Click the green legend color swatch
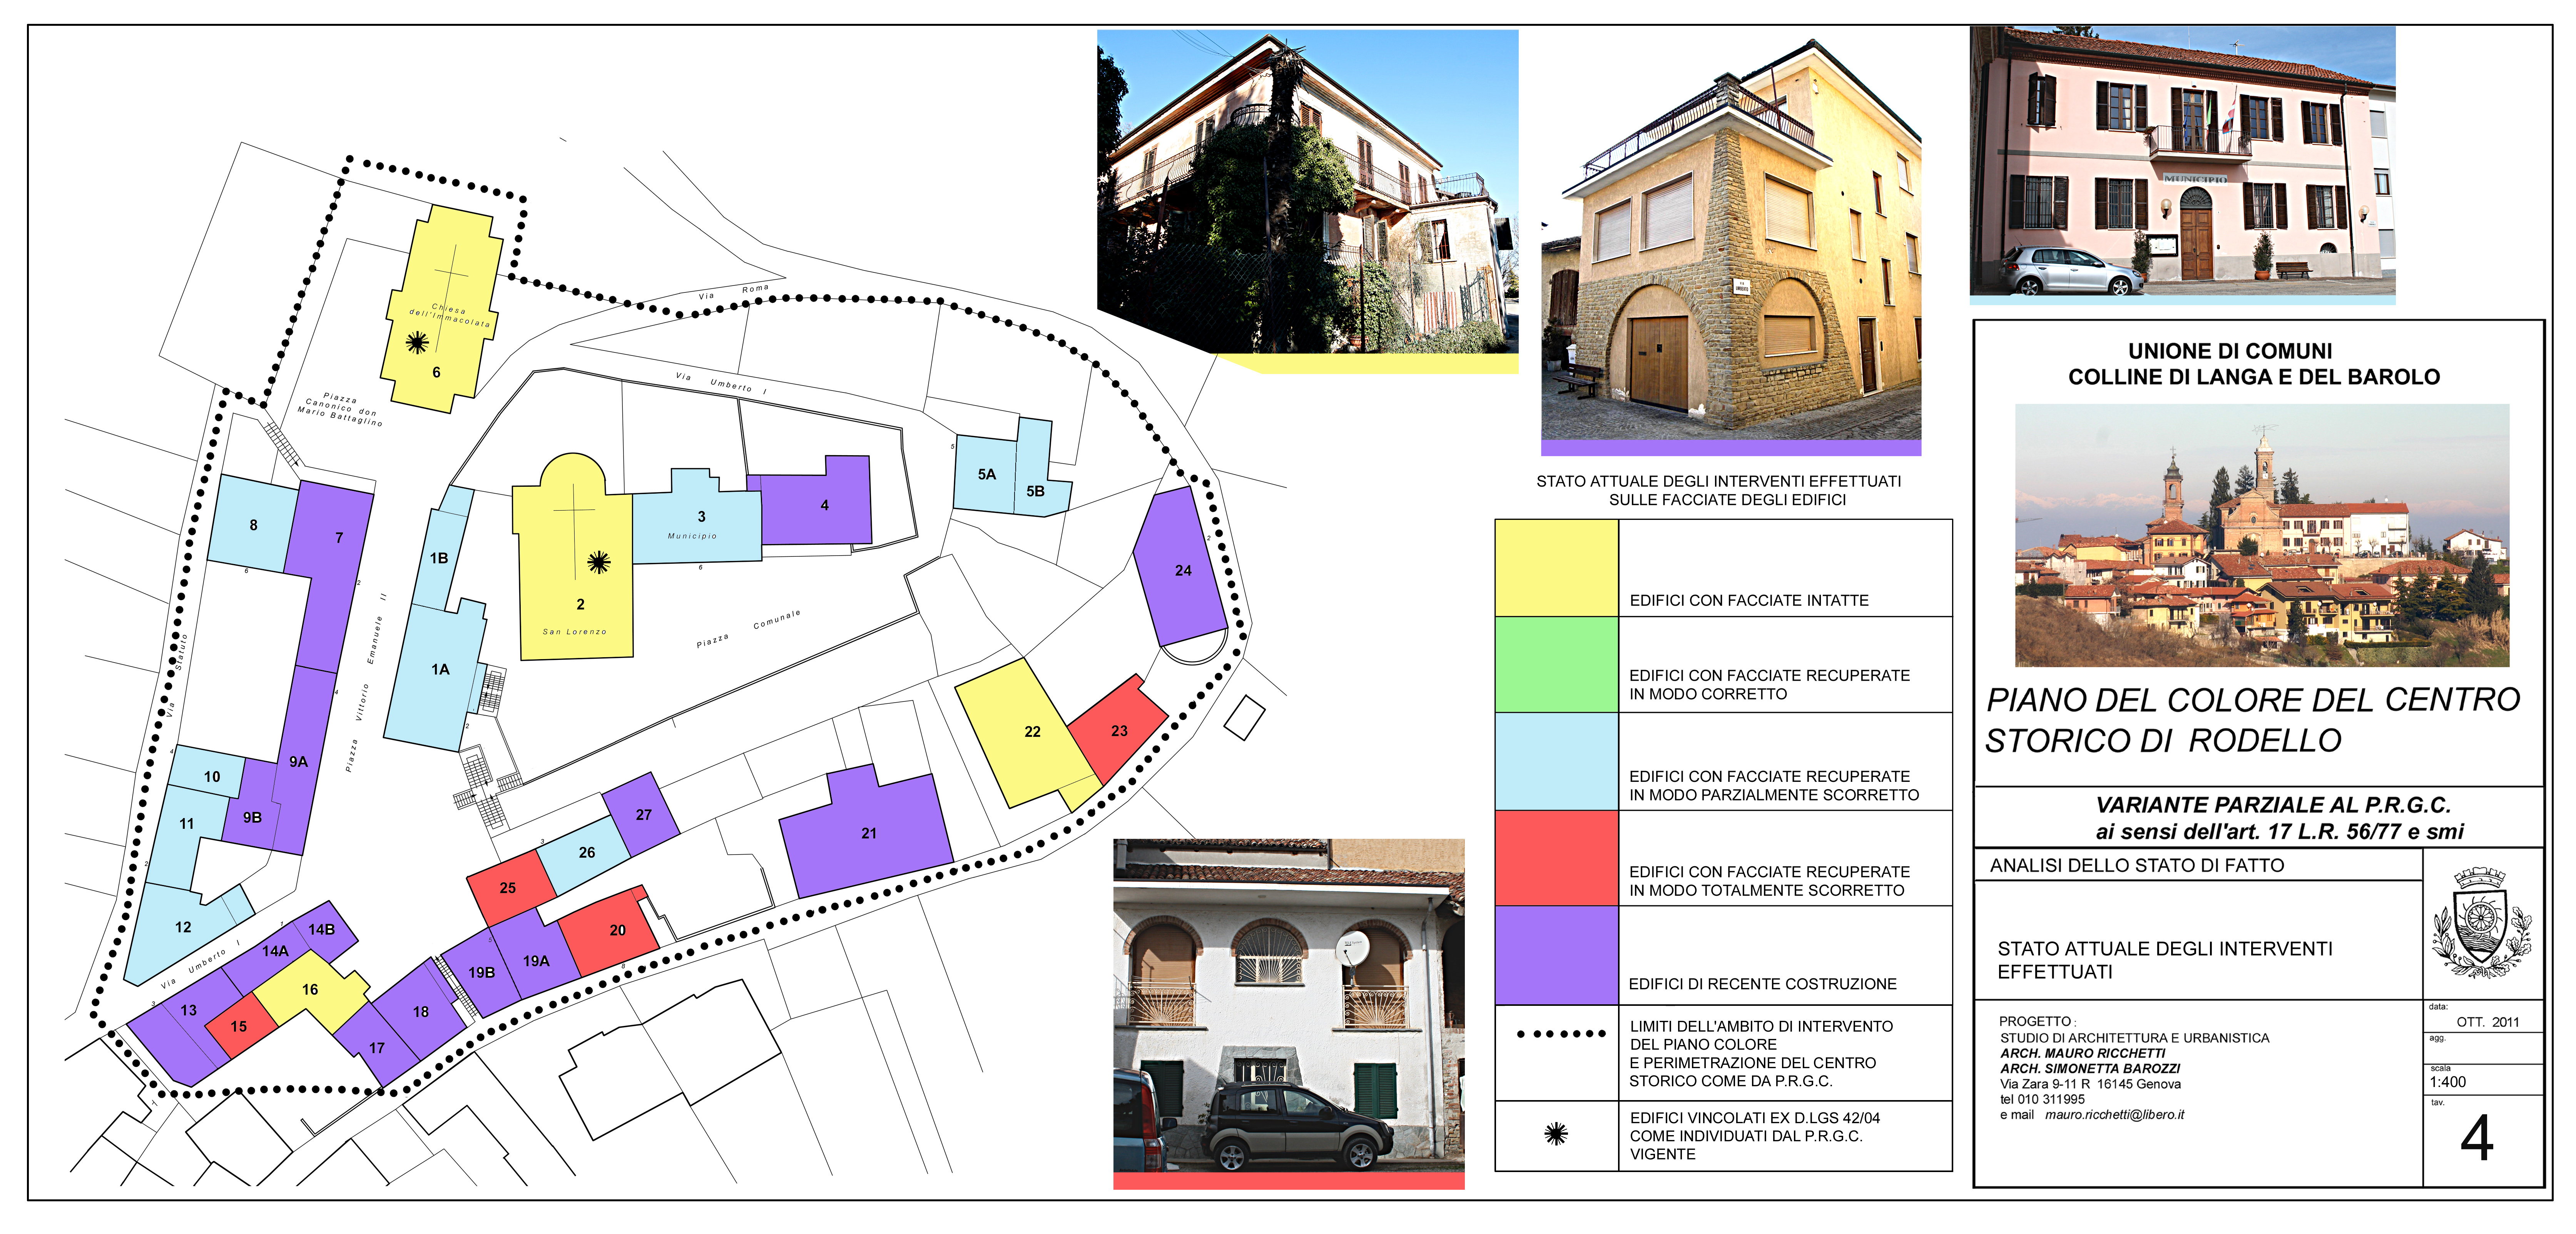2576x1234 pixels. pos(1556,664)
